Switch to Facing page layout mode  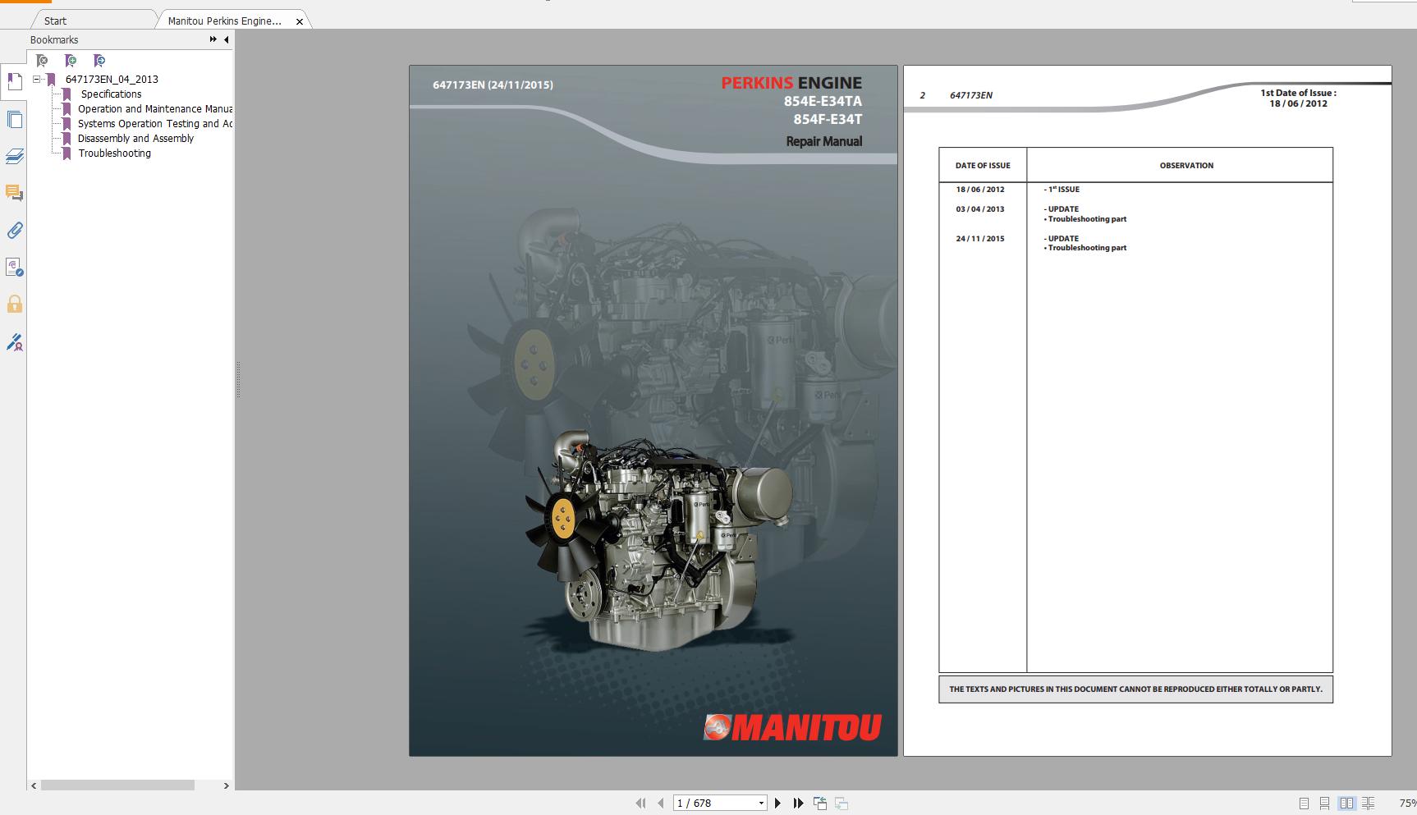point(1346,803)
